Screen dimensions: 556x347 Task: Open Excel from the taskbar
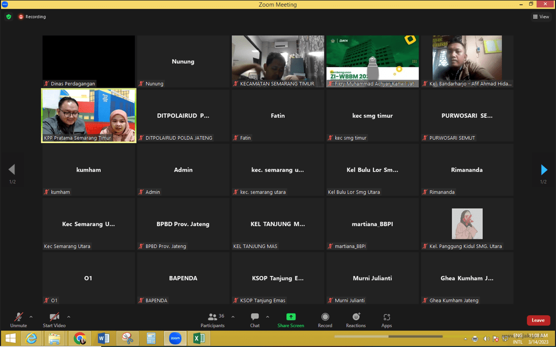[199, 338]
